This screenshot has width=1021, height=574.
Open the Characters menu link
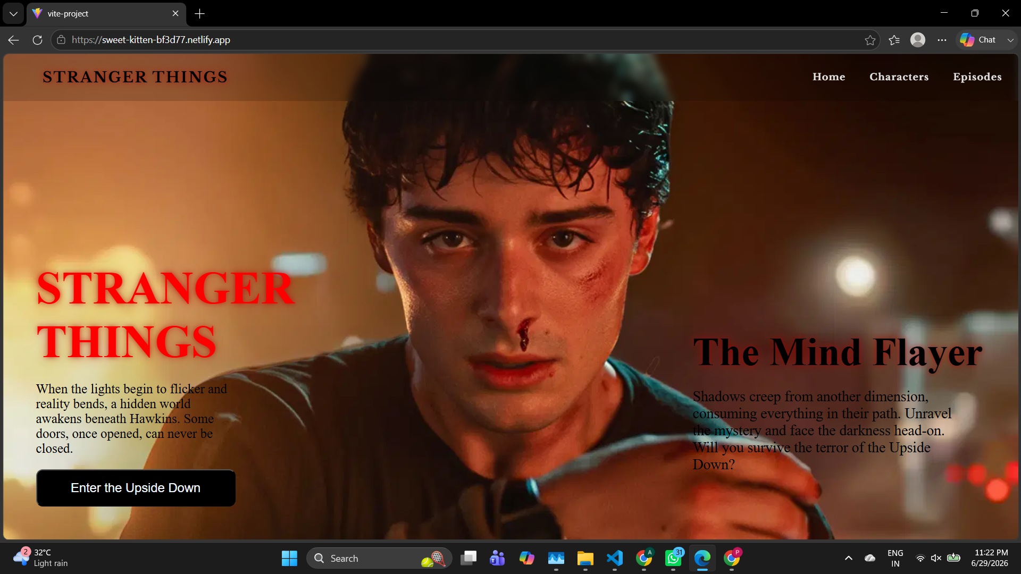pyautogui.click(x=899, y=77)
